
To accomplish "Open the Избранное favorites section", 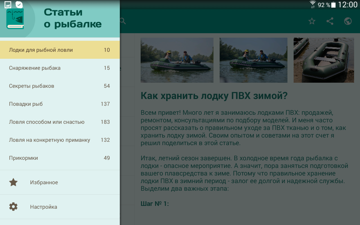I will pos(60,182).
